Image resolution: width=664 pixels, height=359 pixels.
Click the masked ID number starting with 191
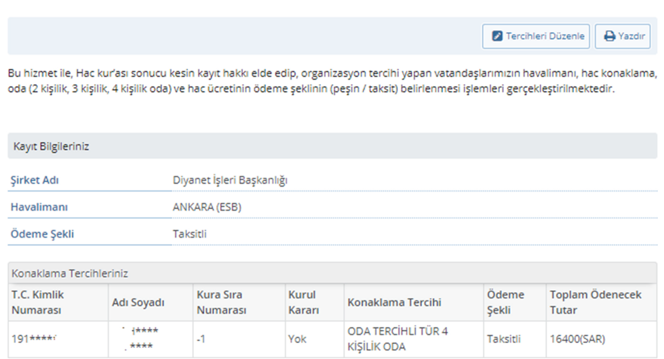tap(34, 339)
